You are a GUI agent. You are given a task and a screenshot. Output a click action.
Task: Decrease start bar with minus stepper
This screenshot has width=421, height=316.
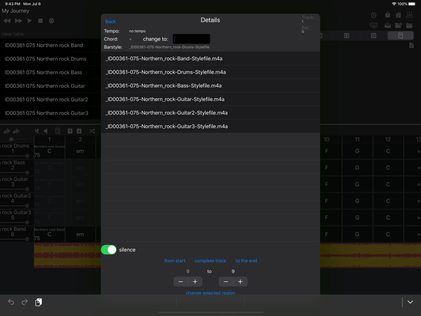tap(180, 282)
